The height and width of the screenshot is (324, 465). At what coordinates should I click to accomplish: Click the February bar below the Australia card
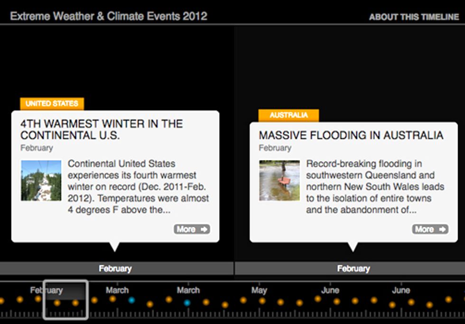coord(350,268)
